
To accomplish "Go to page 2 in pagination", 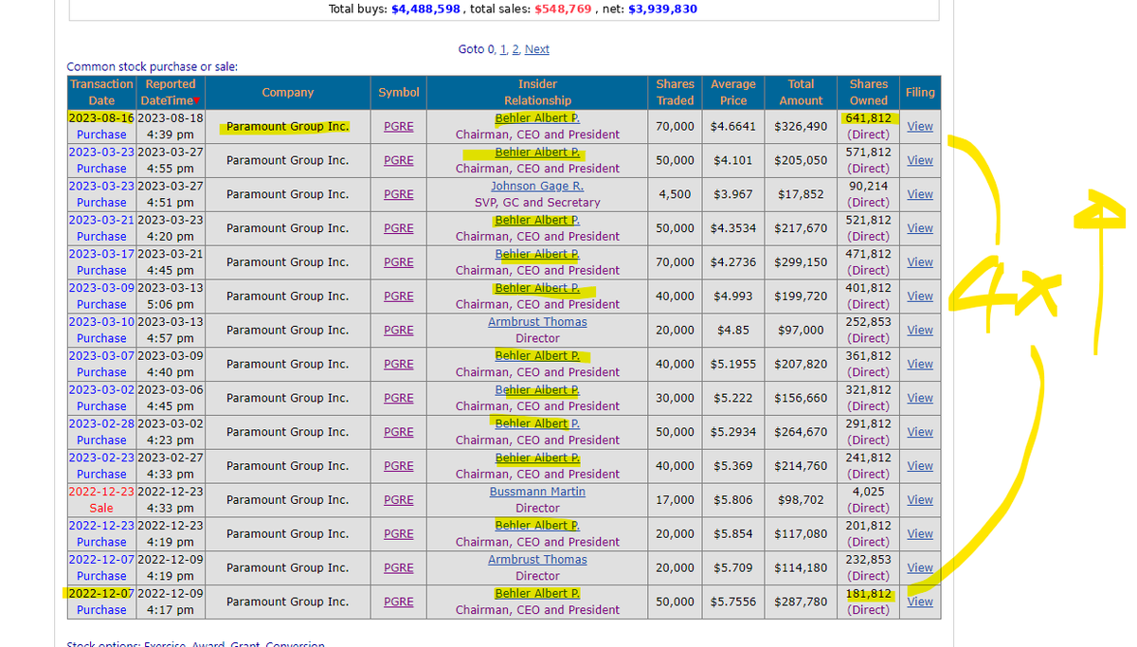I will click(516, 49).
